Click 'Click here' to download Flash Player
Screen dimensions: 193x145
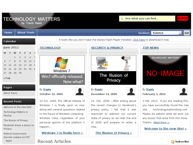139,40
